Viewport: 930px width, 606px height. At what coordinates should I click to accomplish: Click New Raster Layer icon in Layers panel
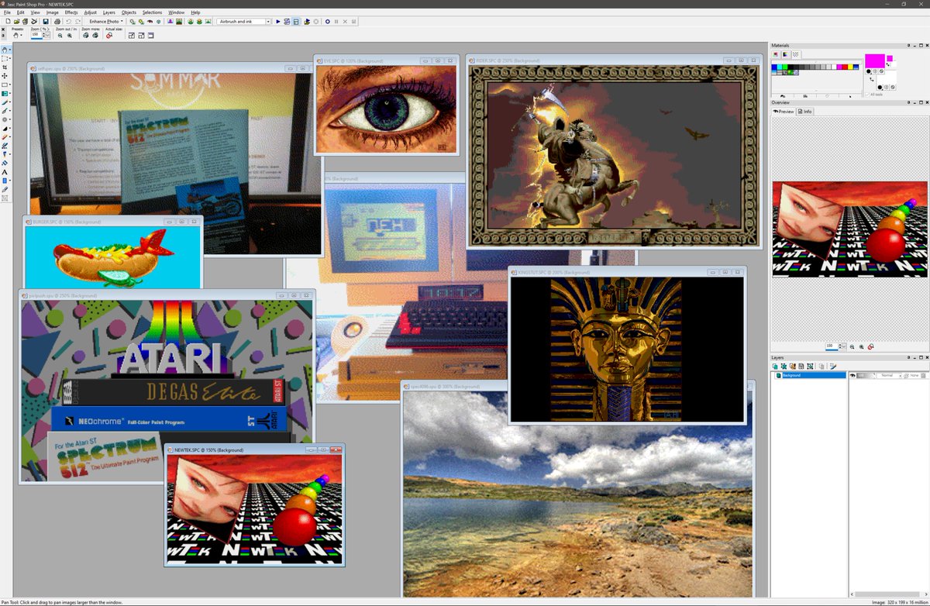(x=775, y=366)
